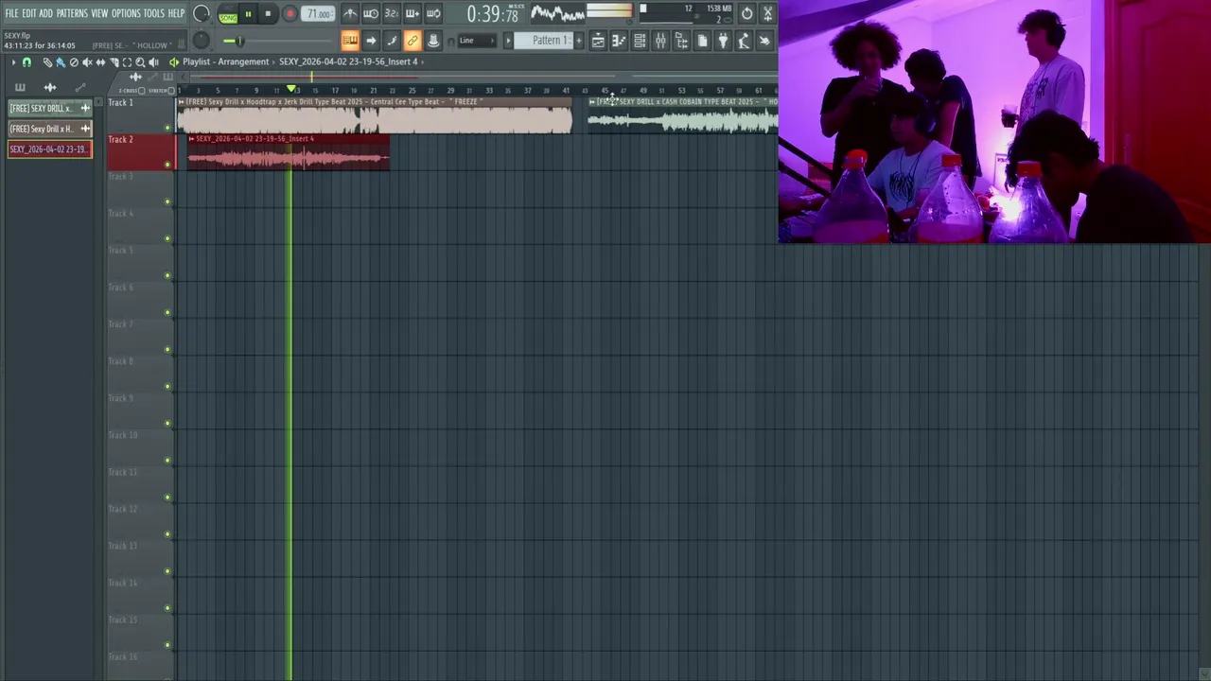Click the main pitch knob
This screenshot has width=1211, height=681.
[x=202, y=40]
